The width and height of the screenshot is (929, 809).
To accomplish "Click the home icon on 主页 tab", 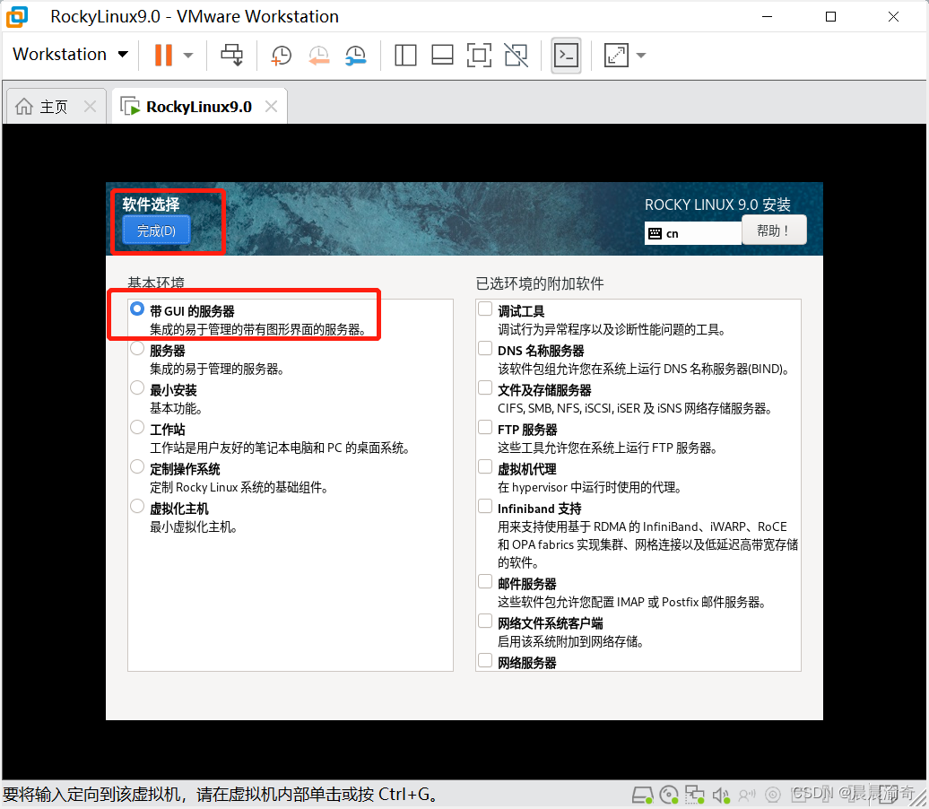I will click(24, 107).
